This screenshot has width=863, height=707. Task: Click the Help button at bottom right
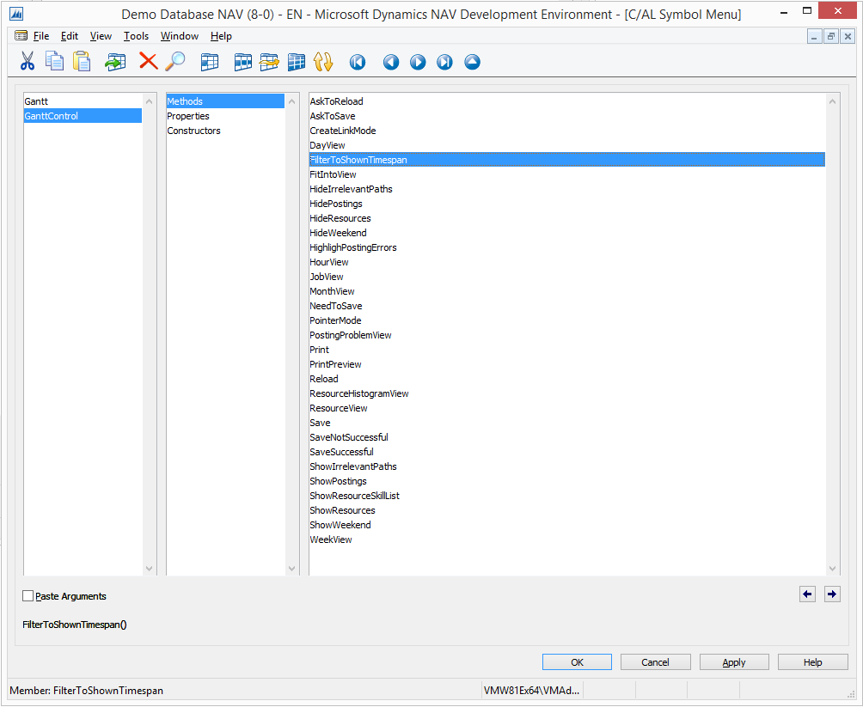[813, 661]
